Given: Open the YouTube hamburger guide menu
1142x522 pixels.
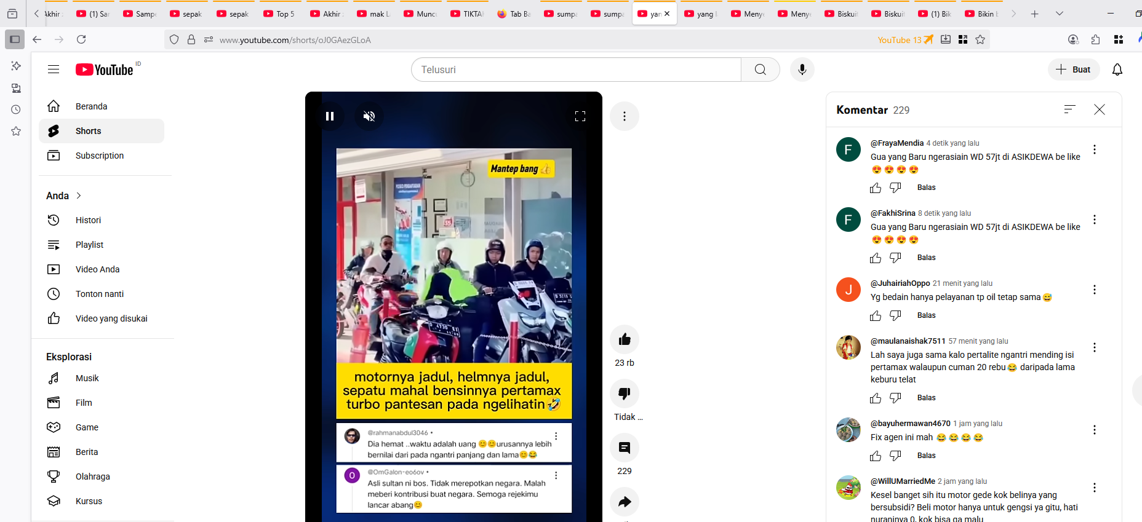Looking at the screenshot, I should coord(54,69).
